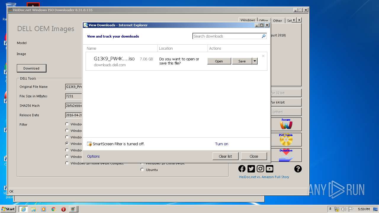
Task: Open the Twitter icon in HeiDoc window
Action: point(251,169)
